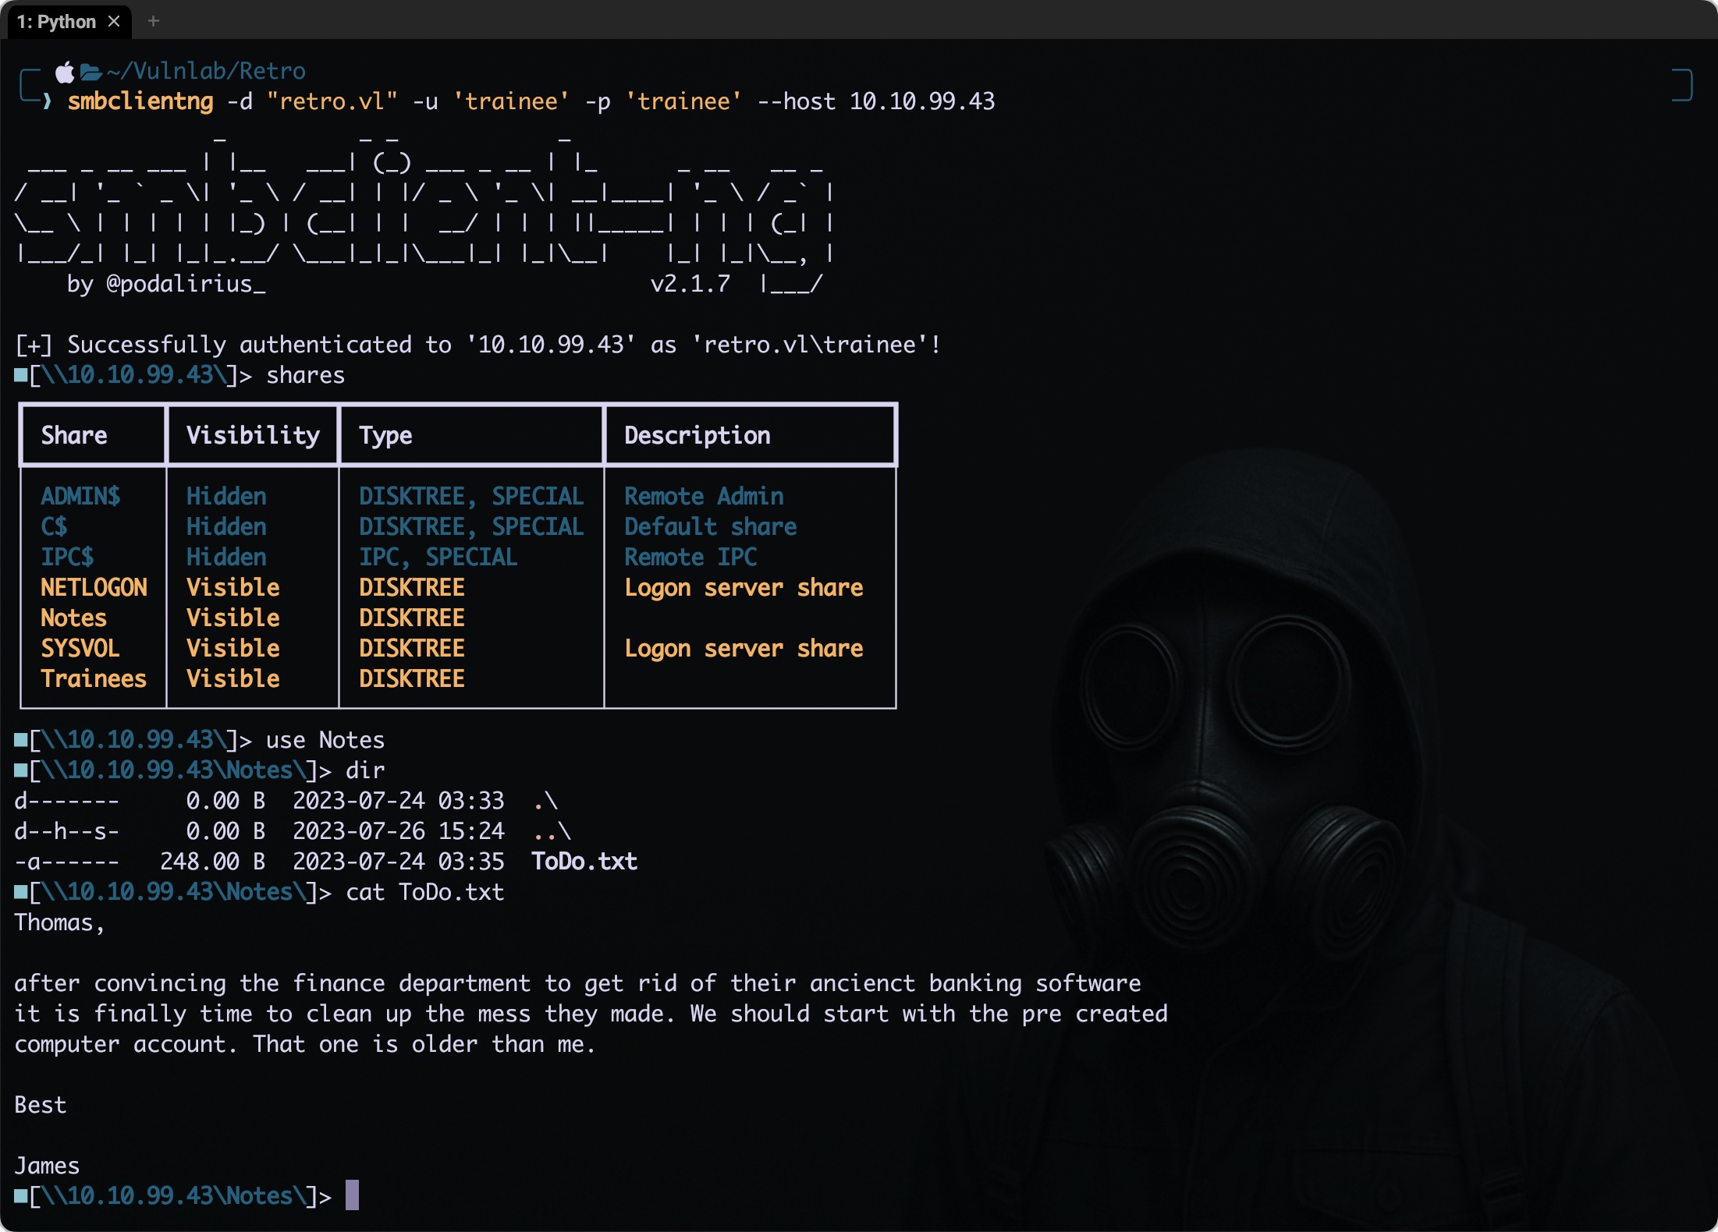Click the C$ share name
This screenshot has width=1718, height=1232.
coord(54,526)
